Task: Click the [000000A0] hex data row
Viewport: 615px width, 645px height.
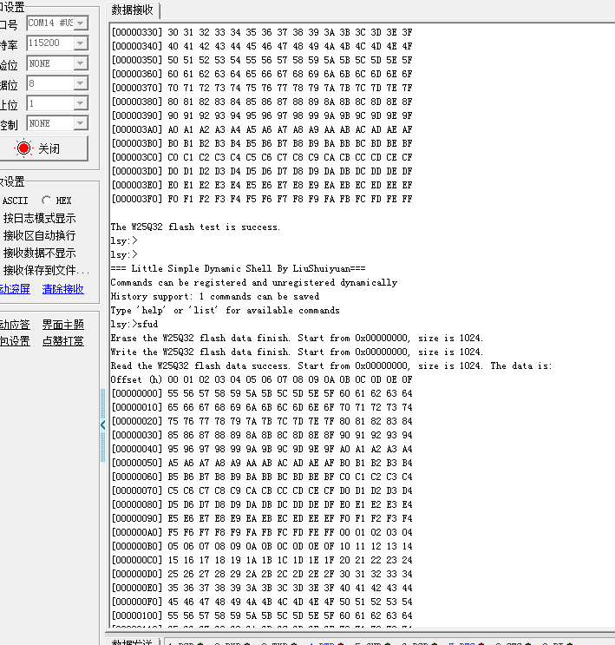Action: [262, 532]
